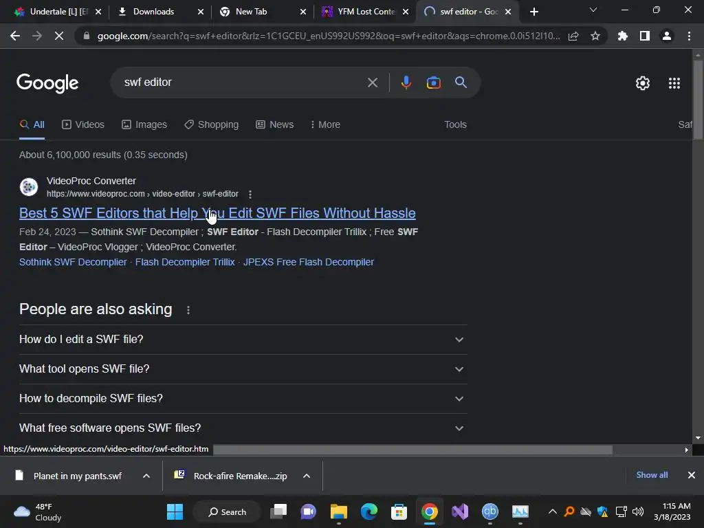704x528 pixels.
Task: Open clock showing 1:15 AM
Action: point(672,511)
